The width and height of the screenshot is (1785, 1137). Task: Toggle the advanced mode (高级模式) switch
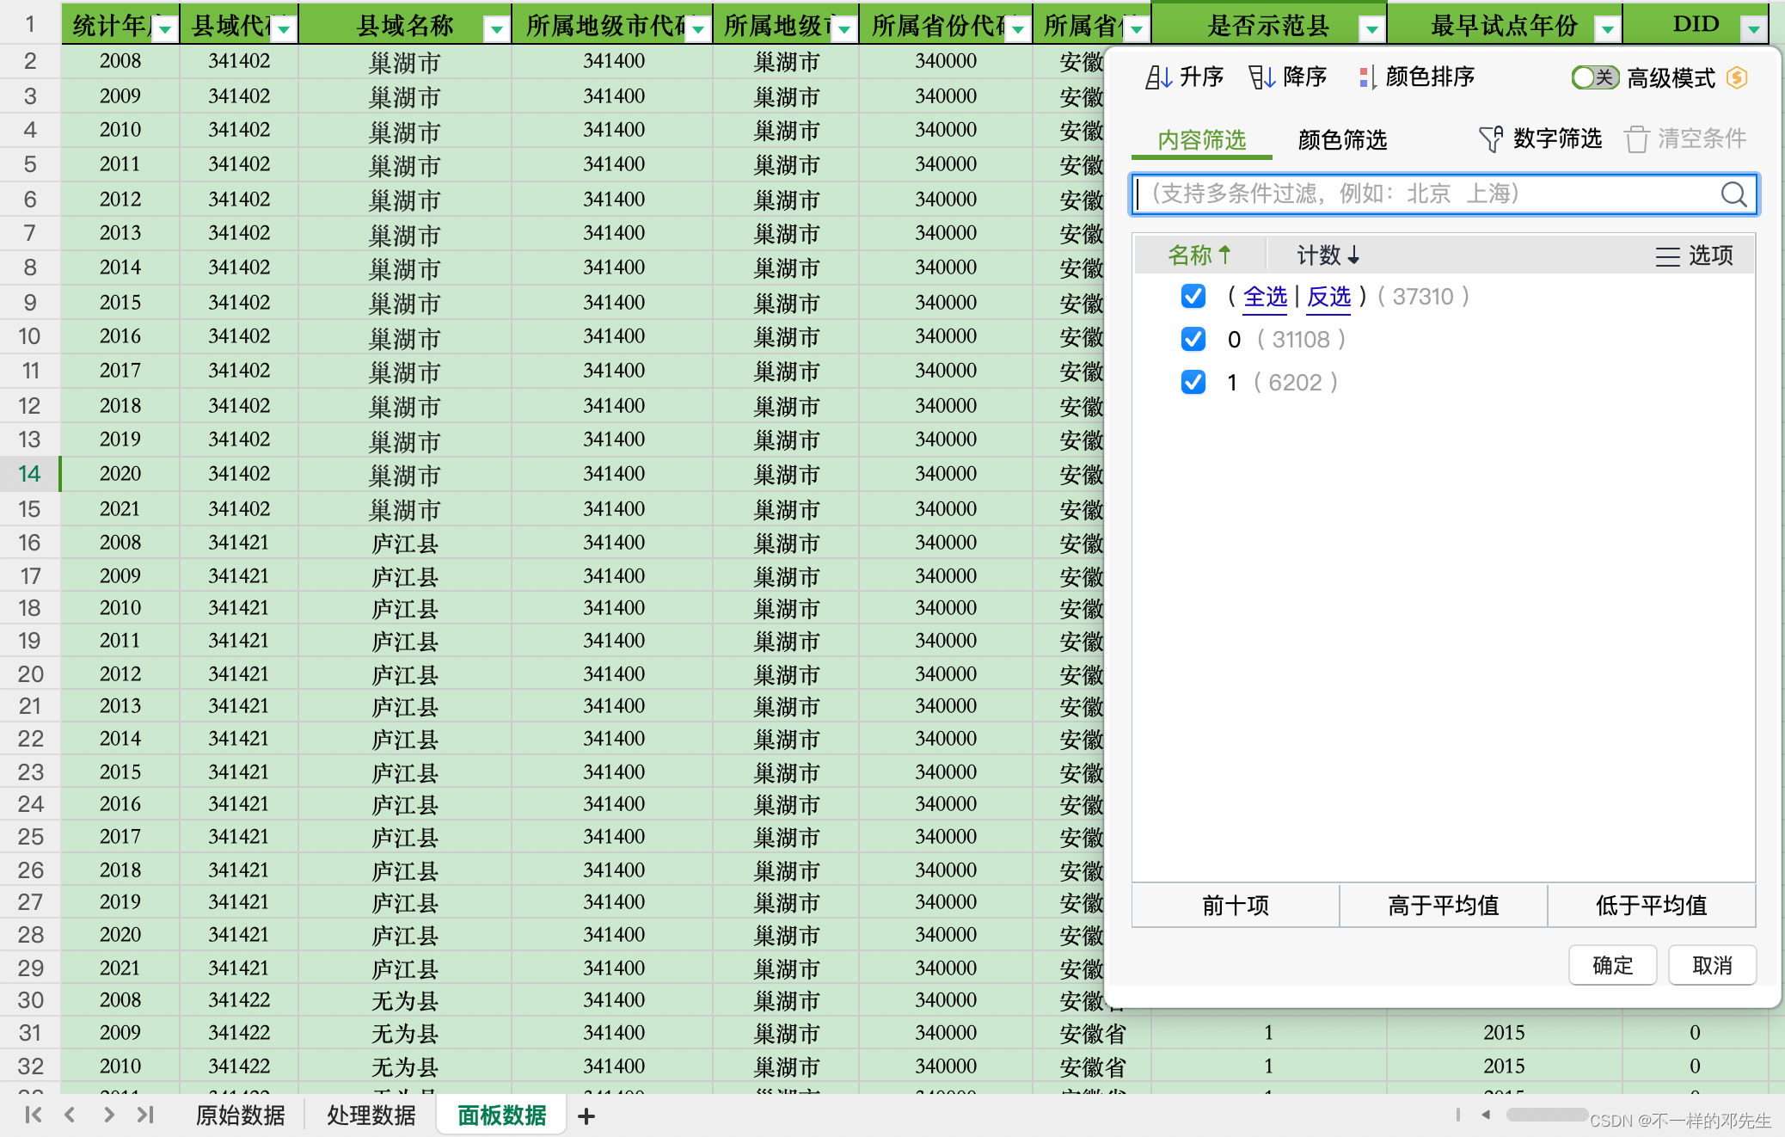1594,77
